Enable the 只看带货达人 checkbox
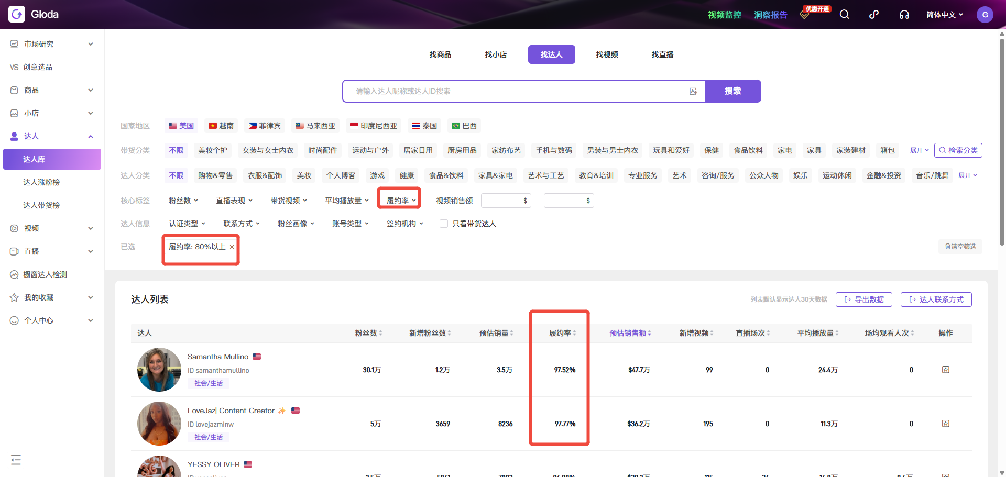The width and height of the screenshot is (1006, 477). (x=443, y=223)
